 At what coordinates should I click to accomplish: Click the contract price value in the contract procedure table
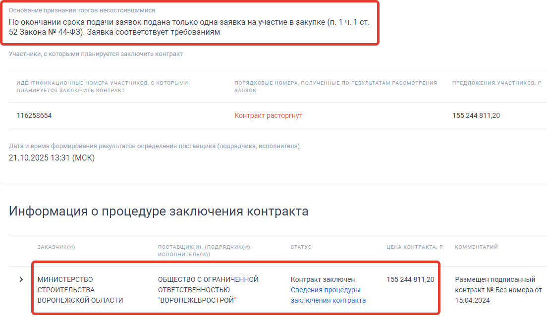click(410, 279)
